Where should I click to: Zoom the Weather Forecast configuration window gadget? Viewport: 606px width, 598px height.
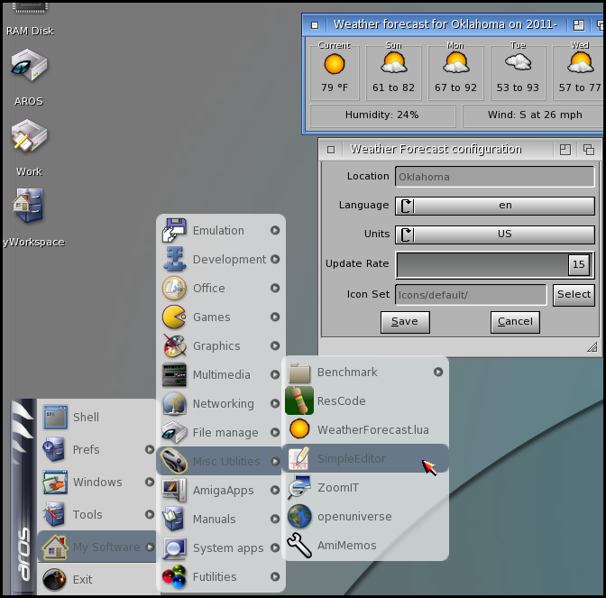point(565,150)
